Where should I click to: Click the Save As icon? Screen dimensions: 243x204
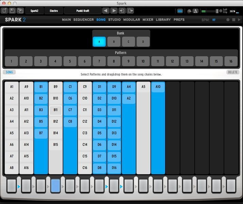[x=20, y=11]
